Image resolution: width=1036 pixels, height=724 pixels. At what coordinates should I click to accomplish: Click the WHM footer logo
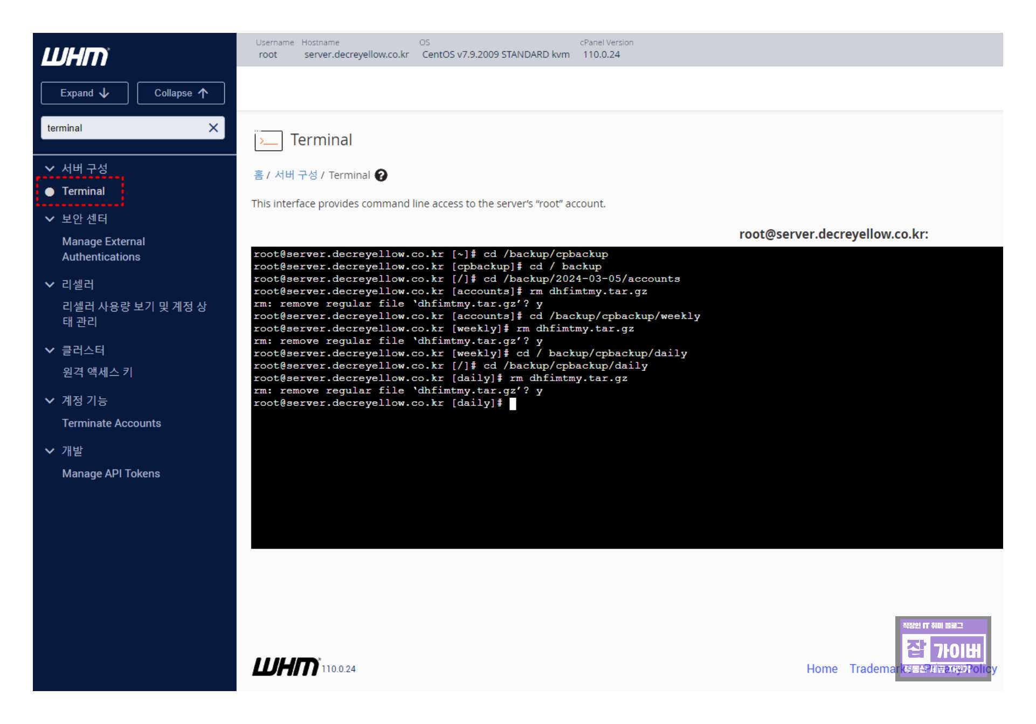point(286,667)
